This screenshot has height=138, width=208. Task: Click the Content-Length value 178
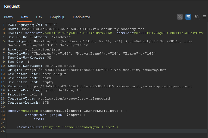(45, 103)
